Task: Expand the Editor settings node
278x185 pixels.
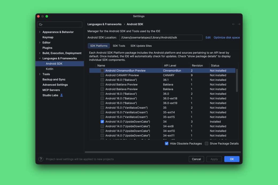Action: click(40, 43)
